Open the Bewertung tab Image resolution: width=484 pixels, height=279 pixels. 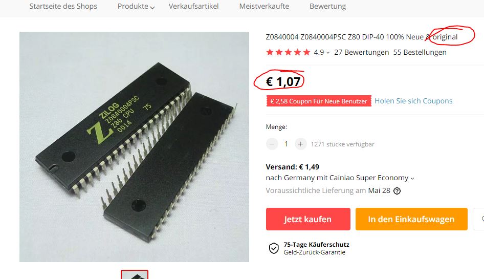[328, 6]
